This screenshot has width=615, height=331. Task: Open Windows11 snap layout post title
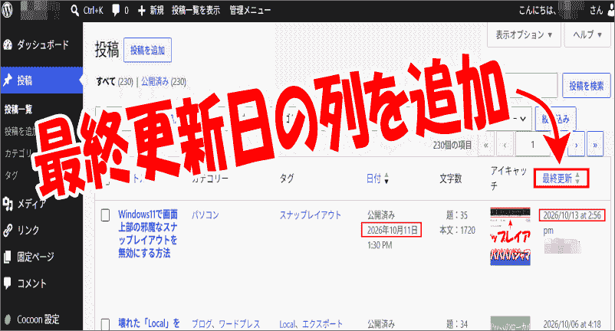tap(148, 234)
